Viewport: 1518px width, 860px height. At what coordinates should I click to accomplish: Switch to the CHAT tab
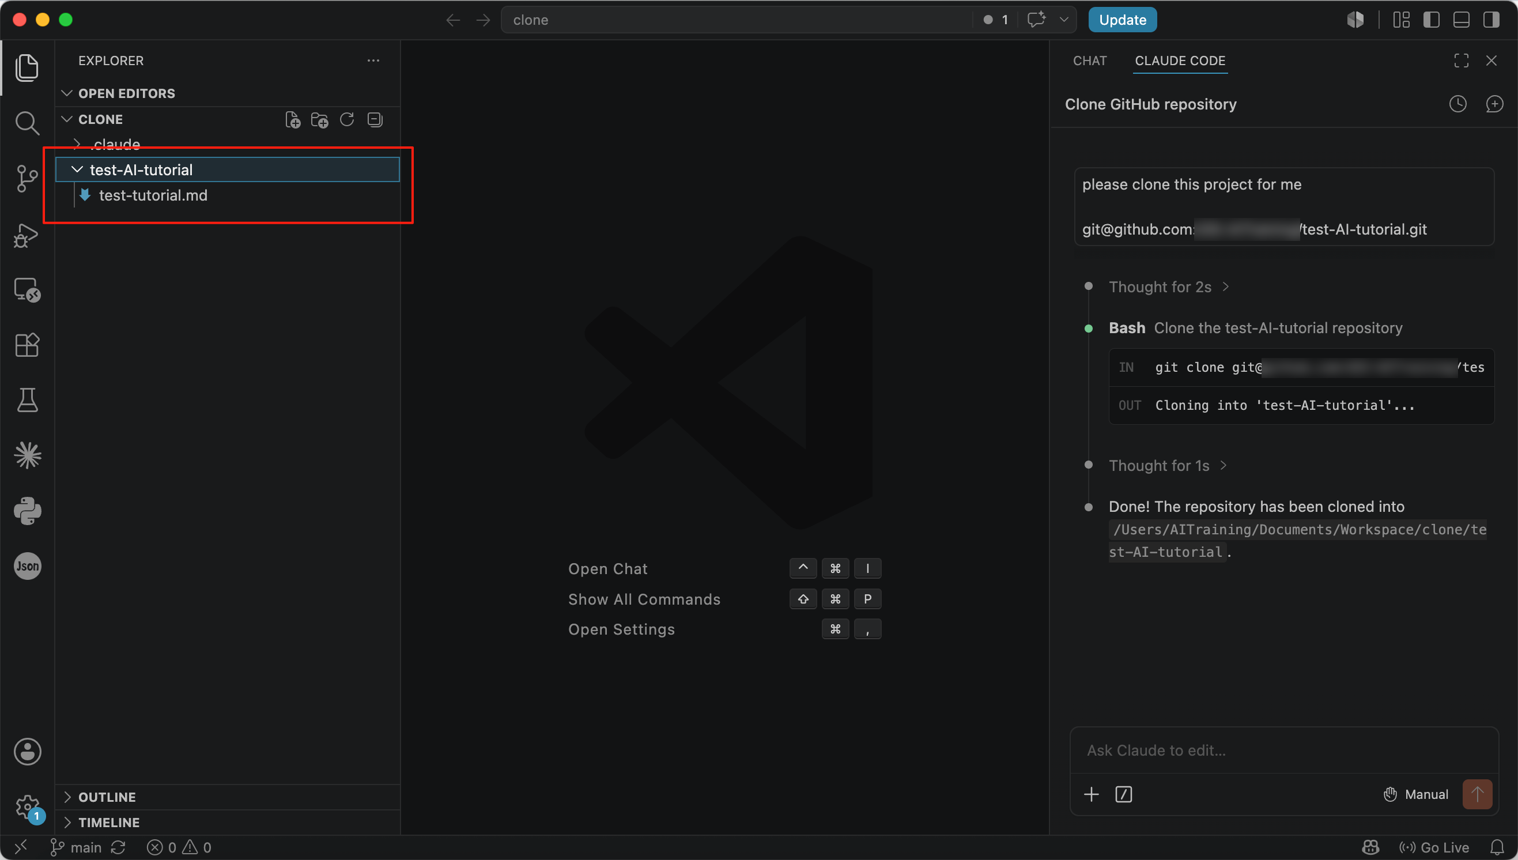[x=1089, y=61]
